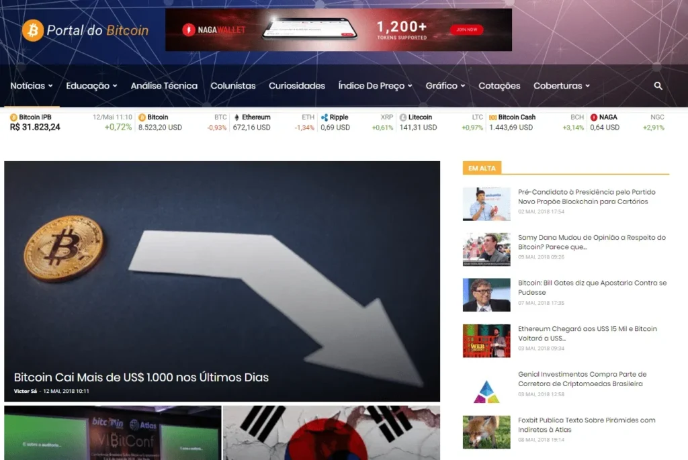Click the South Korea flag article image
The width and height of the screenshot is (688, 460).
tap(332, 433)
